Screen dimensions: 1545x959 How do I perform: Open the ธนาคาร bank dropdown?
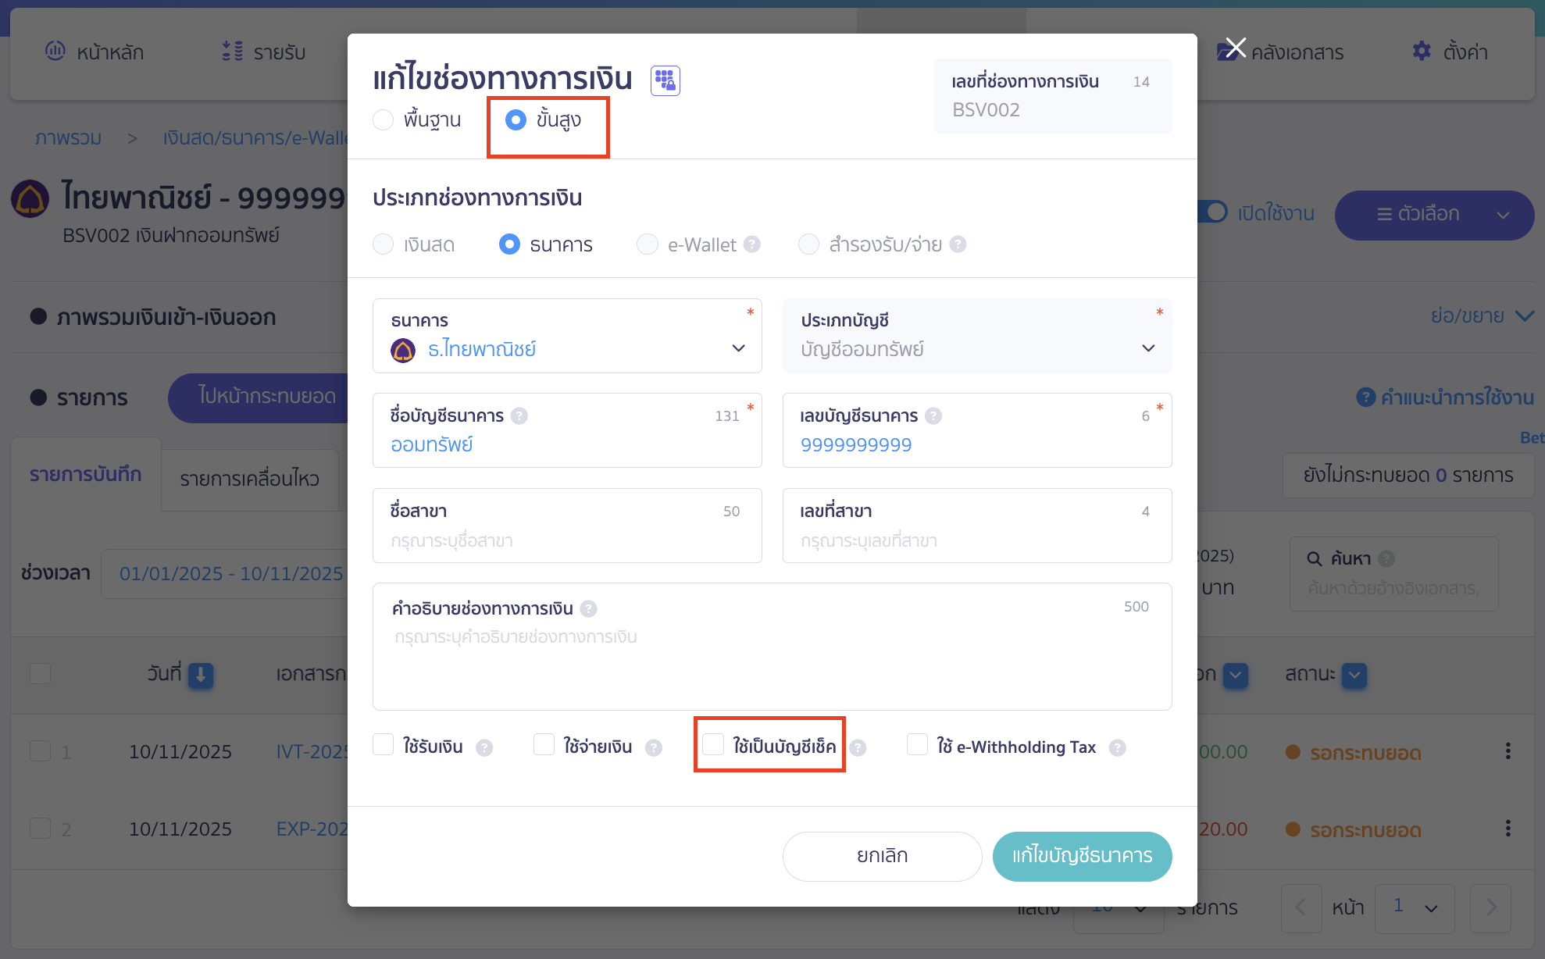coord(737,349)
